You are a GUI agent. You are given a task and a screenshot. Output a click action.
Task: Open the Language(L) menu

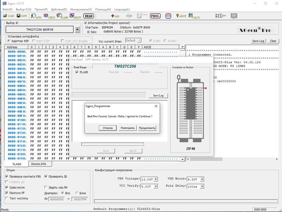pyautogui.click(x=122, y=10)
